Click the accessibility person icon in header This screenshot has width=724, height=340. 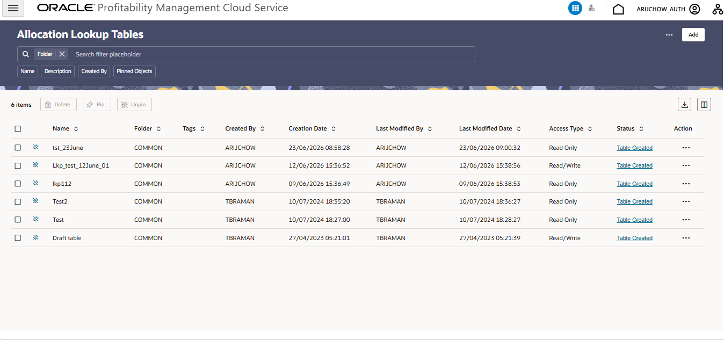click(x=592, y=8)
